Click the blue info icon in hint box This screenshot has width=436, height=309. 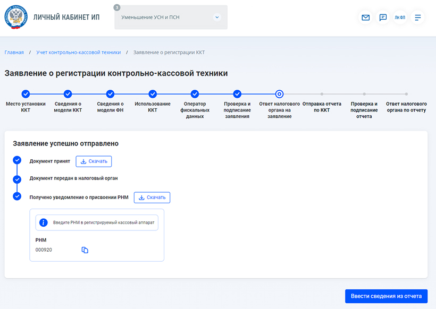[44, 222]
